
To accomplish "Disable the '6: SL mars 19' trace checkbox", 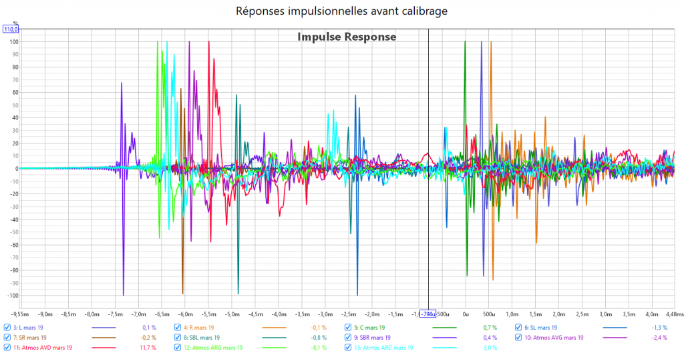I will tap(518, 328).
